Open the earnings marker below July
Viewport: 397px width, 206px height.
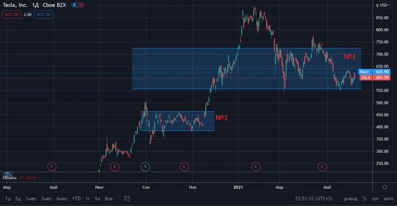pos(115,167)
